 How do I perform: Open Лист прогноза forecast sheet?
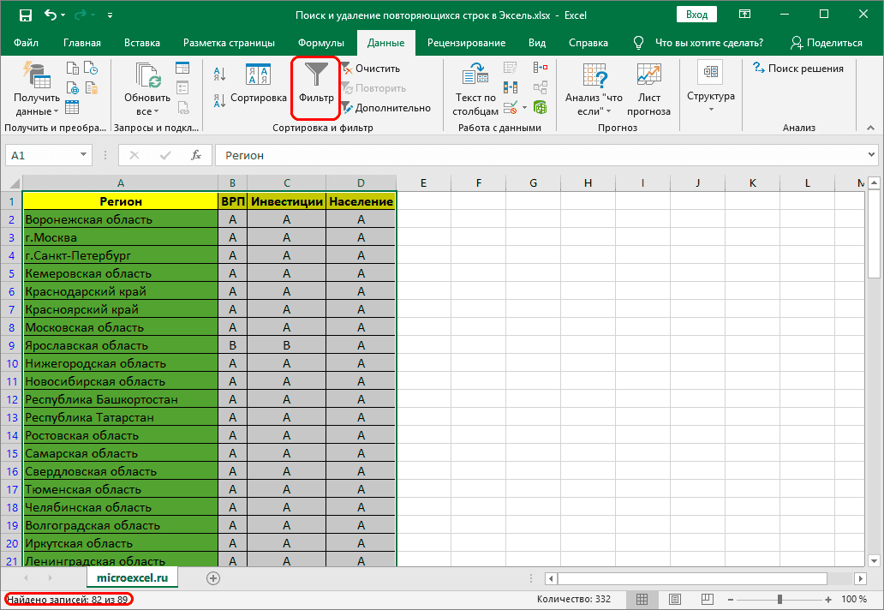click(648, 75)
